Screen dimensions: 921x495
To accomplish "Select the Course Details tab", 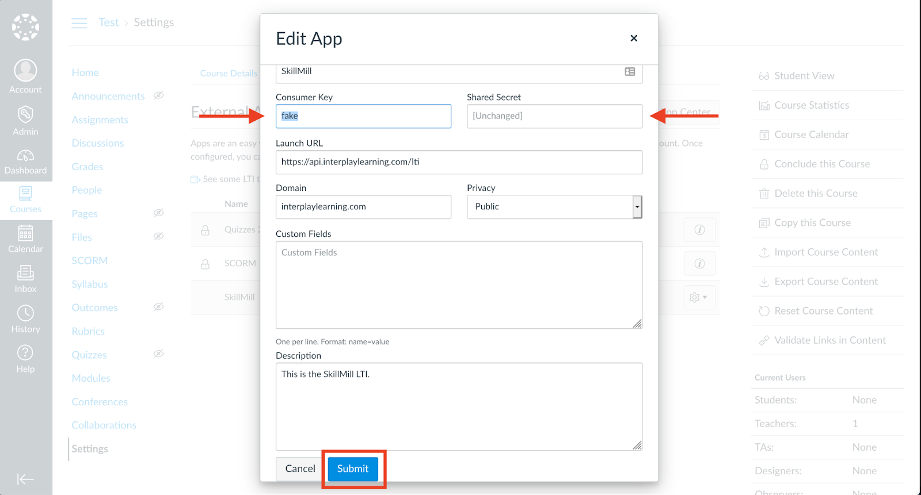I will click(x=229, y=73).
